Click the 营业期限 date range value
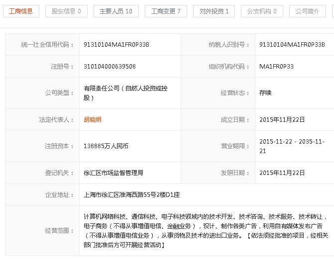334x259 pixels. (x=292, y=146)
